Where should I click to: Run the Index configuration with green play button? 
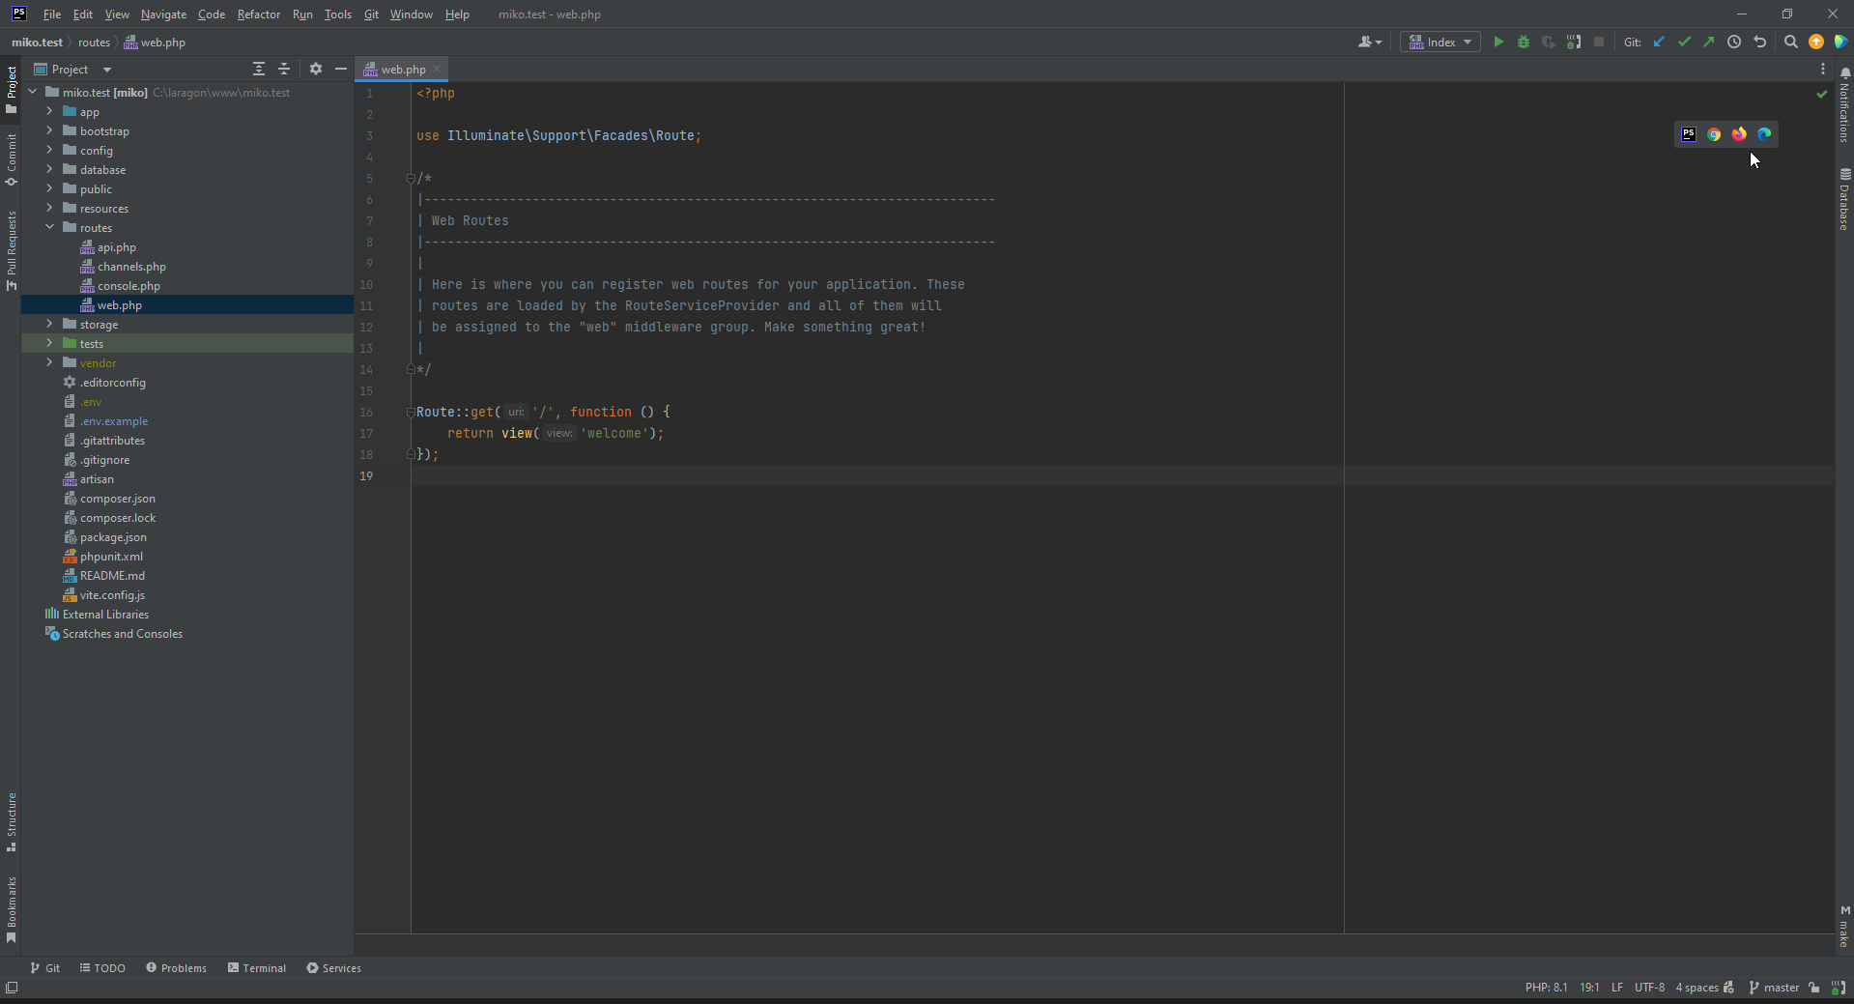click(1498, 42)
